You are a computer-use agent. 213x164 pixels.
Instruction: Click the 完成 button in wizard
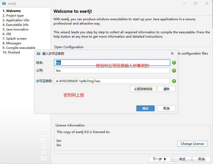(x=182, y=159)
